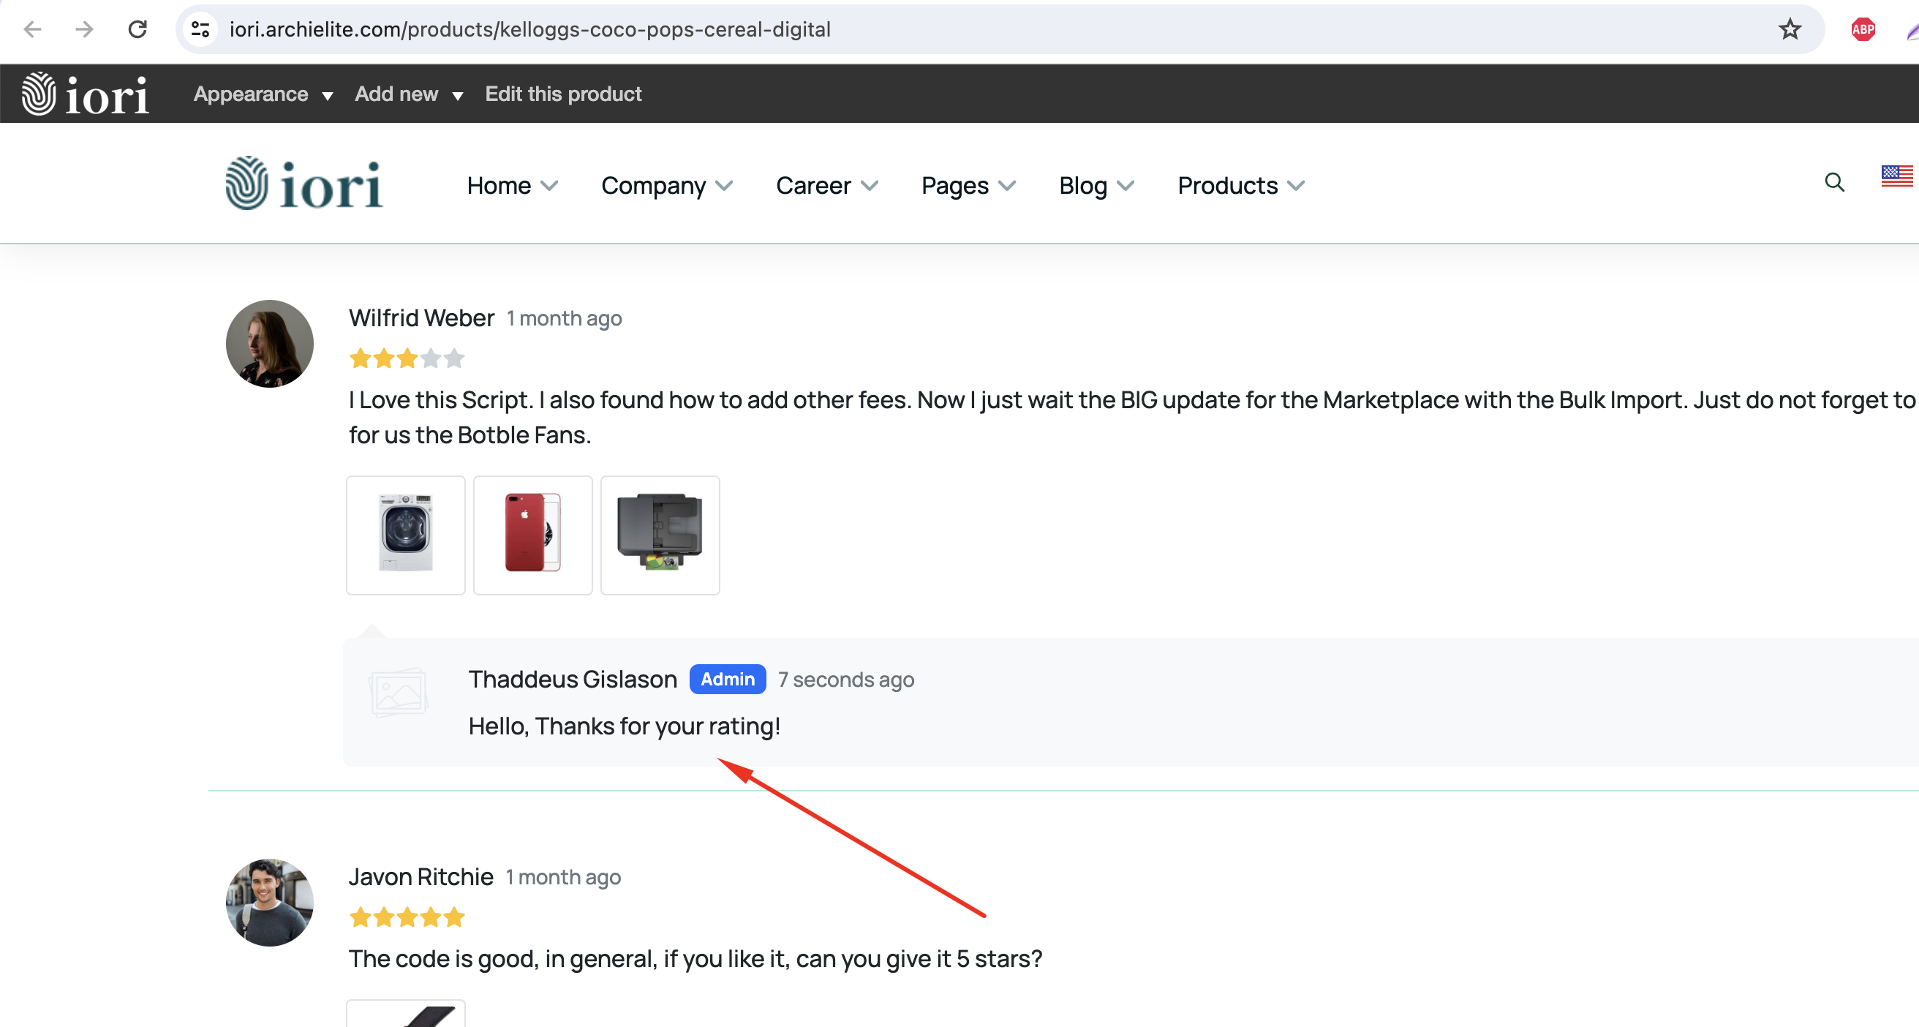
Task: Open site information icon in address bar
Action: coord(200,29)
